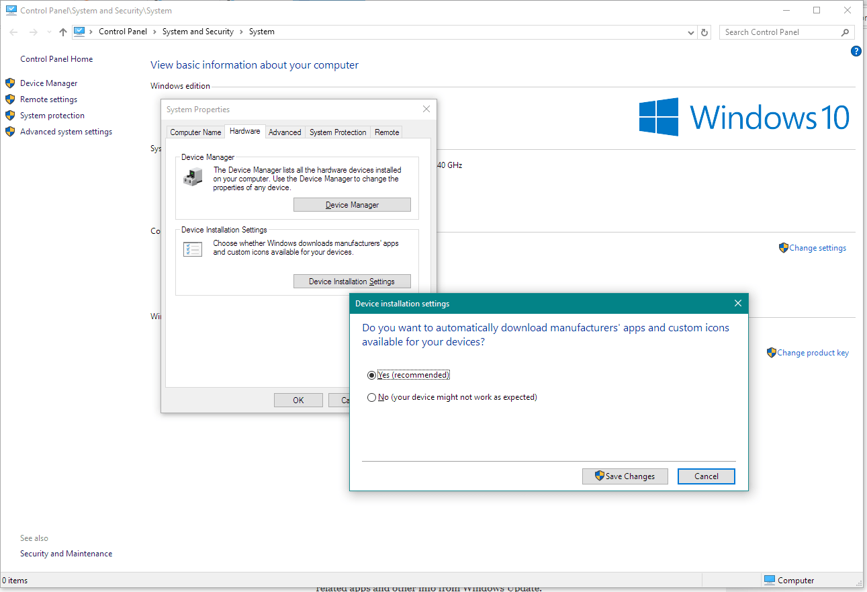Close the System Properties window
867x592 pixels.
click(426, 109)
